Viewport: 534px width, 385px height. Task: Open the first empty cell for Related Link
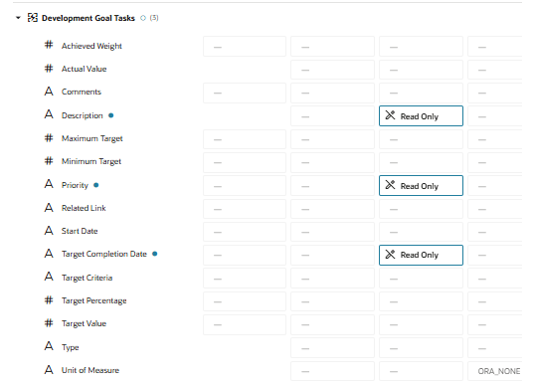[x=245, y=209]
